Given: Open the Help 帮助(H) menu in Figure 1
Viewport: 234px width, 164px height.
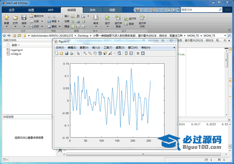Looking at the screenshot, I should (146, 48).
